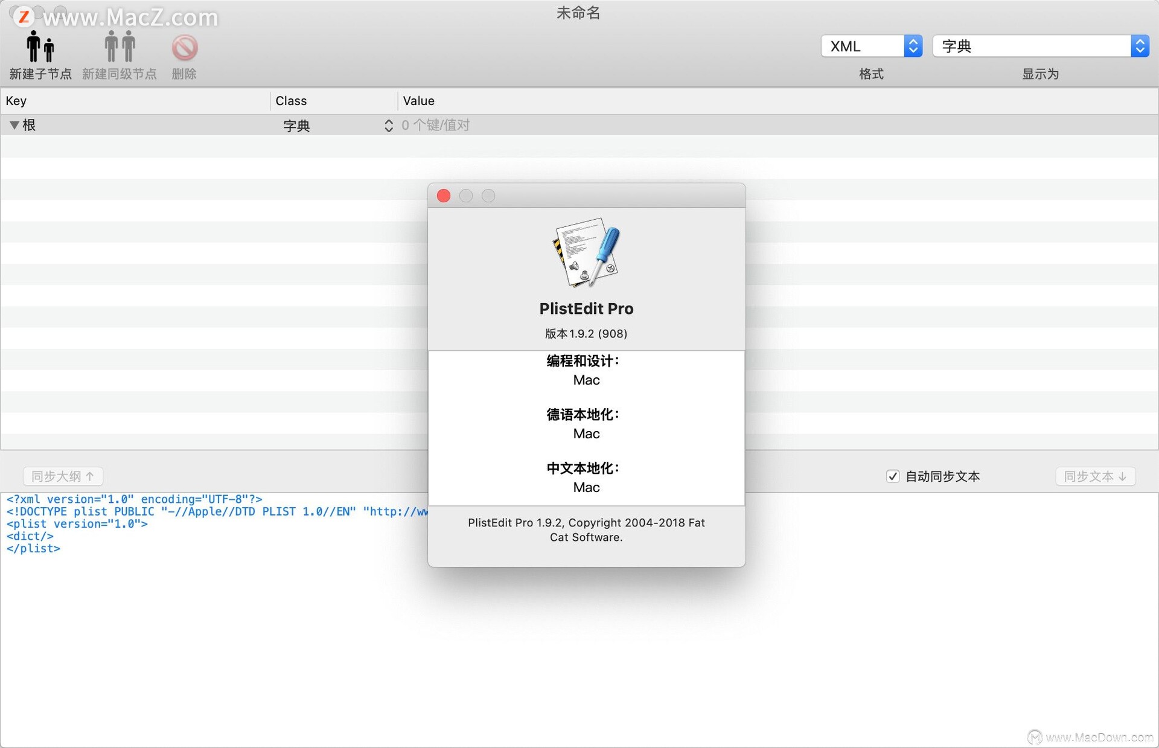
Task: Select the 根 row key text
Action: pos(29,125)
